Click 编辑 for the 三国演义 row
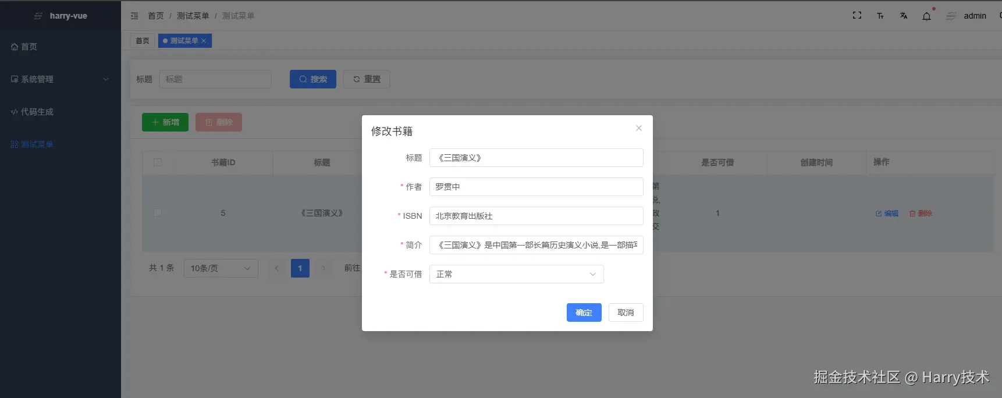 [887, 214]
